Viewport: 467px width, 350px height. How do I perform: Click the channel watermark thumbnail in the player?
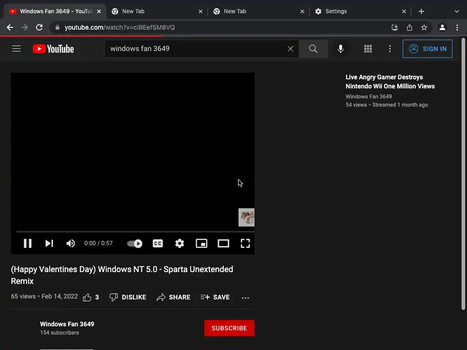(246, 217)
